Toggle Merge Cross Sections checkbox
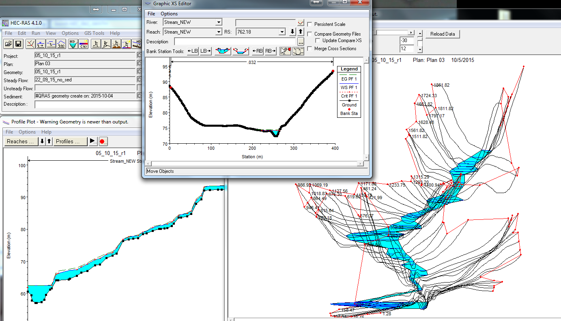The height and width of the screenshot is (321, 561). [310, 49]
